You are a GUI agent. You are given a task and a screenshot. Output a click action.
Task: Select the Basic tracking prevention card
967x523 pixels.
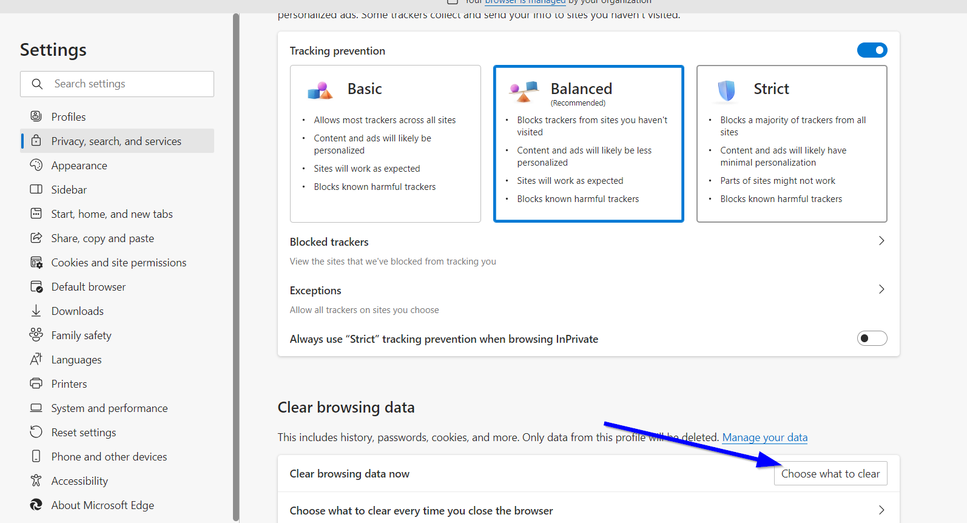coord(385,144)
